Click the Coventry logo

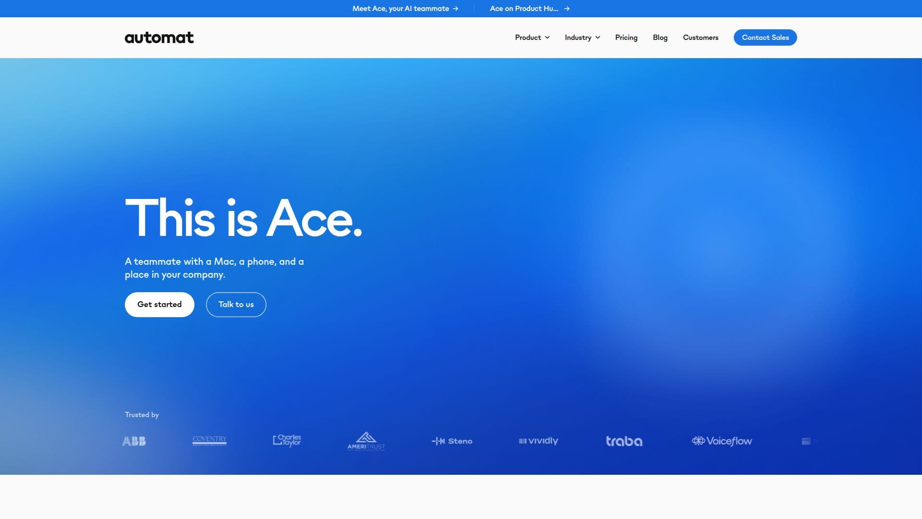point(209,441)
